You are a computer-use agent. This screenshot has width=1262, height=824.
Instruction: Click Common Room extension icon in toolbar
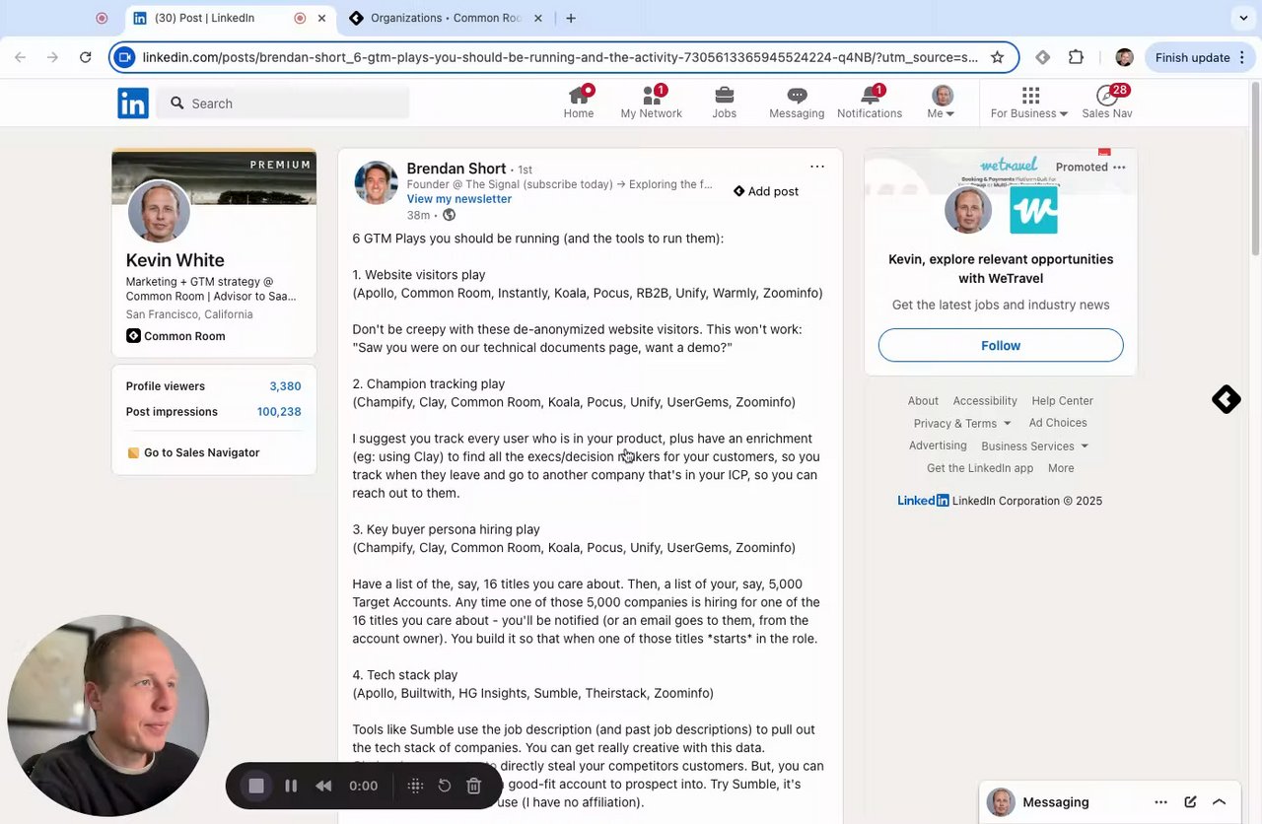tap(1042, 57)
